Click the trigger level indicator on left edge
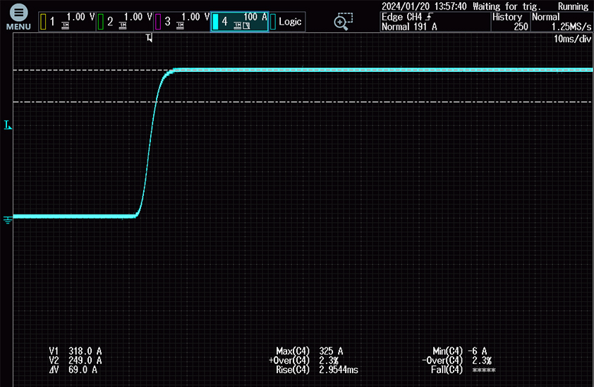Image resolution: width=594 pixels, height=387 pixels. click(x=8, y=125)
